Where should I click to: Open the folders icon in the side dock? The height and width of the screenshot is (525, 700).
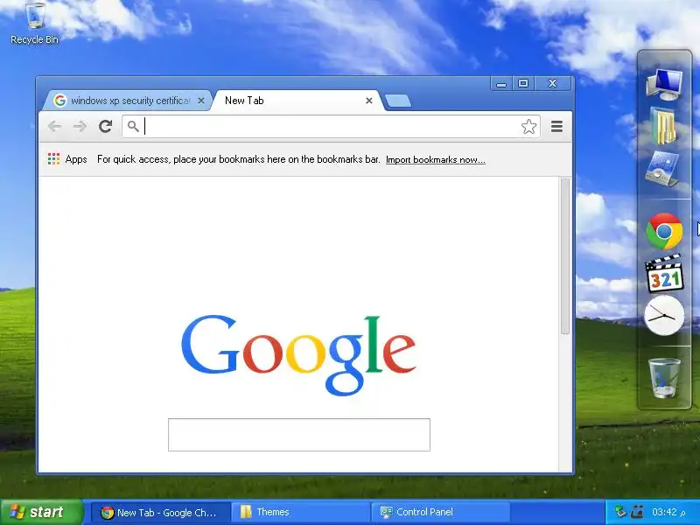click(665, 126)
